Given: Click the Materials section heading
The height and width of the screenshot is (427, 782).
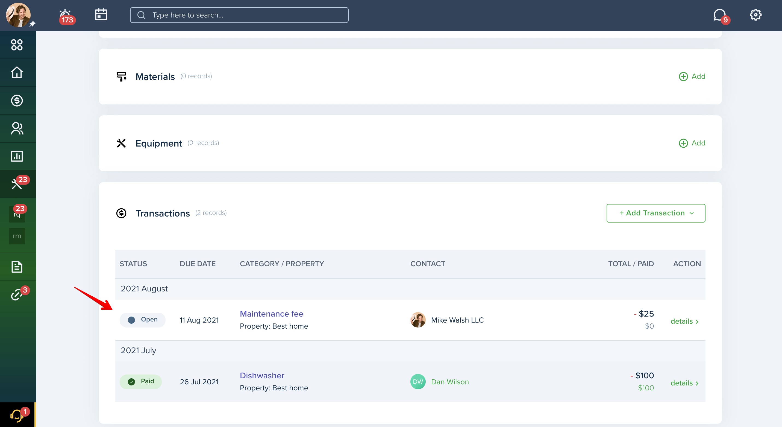Looking at the screenshot, I should (155, 77).
